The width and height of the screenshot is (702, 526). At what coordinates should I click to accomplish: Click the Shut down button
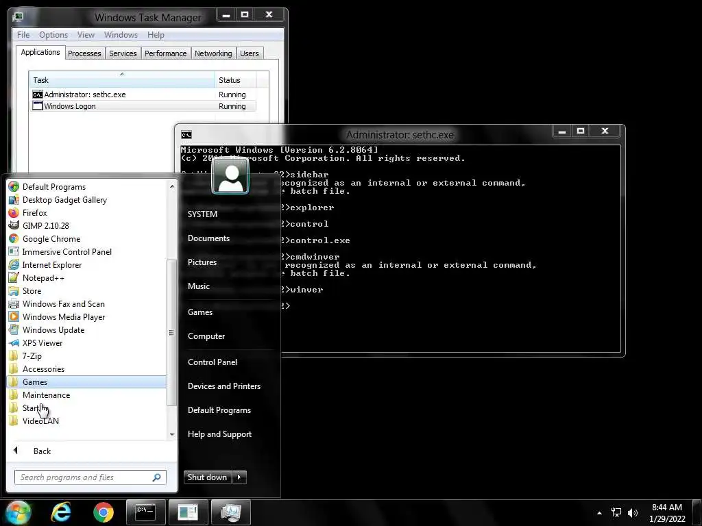[208, 477]
